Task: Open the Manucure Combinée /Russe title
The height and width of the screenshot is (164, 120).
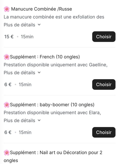Action: (41, 9)
